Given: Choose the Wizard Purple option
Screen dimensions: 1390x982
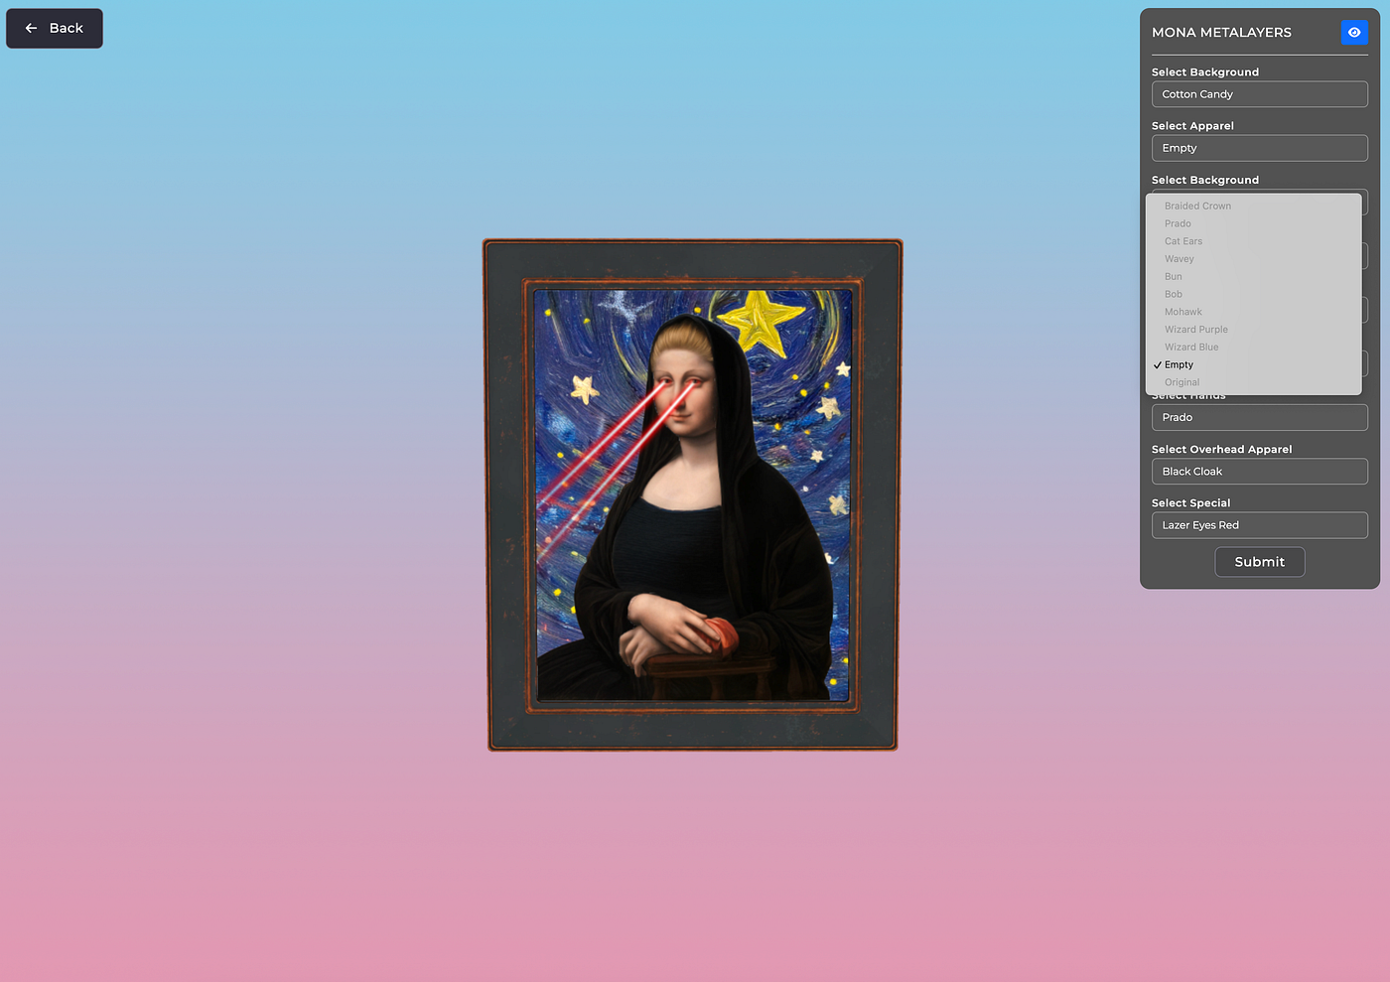Looking at the screenshot, I should [1253, 330].
